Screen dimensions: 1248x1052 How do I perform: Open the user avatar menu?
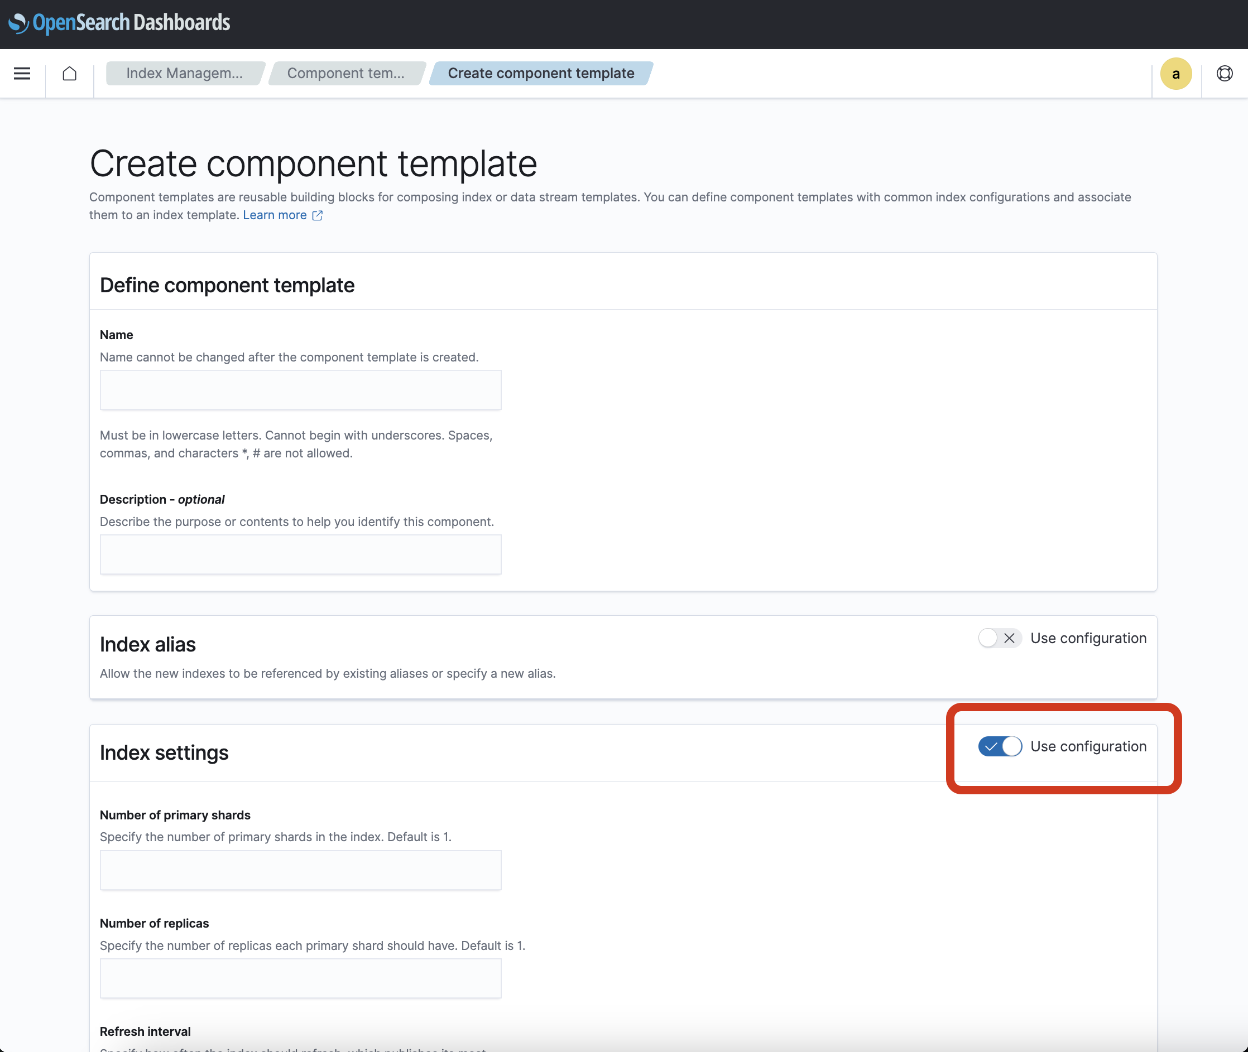(x=1175, y=74)
